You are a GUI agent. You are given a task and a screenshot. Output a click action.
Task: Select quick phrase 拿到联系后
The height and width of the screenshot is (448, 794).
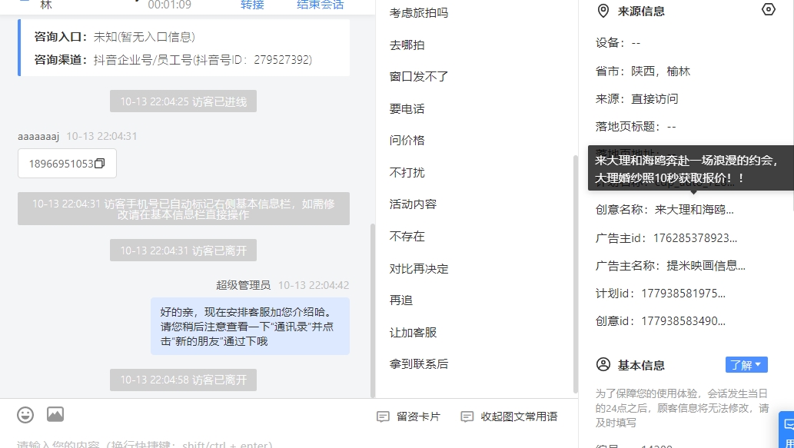(419, 364)
